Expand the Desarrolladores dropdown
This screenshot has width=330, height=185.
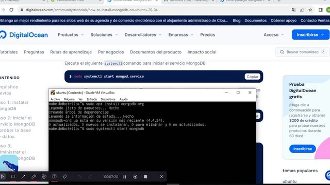[143, 35]
